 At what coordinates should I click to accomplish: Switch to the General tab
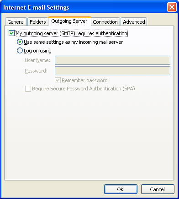[16, 22]
